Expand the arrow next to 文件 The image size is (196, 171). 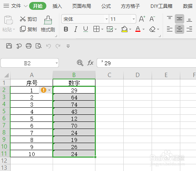(x=26, y=6)
